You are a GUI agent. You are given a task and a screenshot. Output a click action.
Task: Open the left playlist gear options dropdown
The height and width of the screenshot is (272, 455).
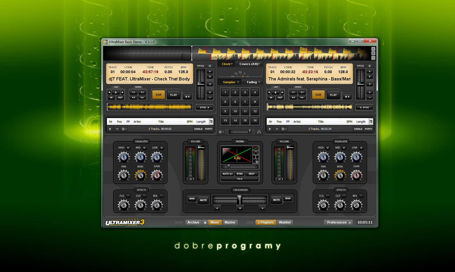pos(124,129)
